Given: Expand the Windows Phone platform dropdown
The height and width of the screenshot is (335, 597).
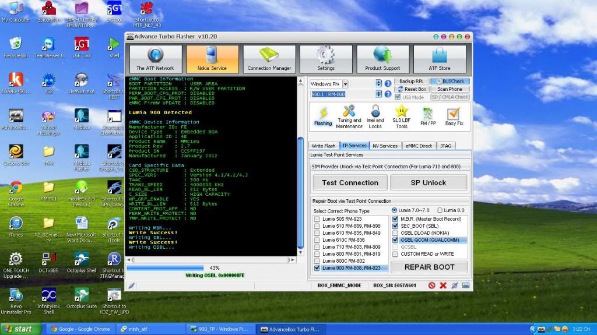Looking at the screenshot, I should (345, 84).
